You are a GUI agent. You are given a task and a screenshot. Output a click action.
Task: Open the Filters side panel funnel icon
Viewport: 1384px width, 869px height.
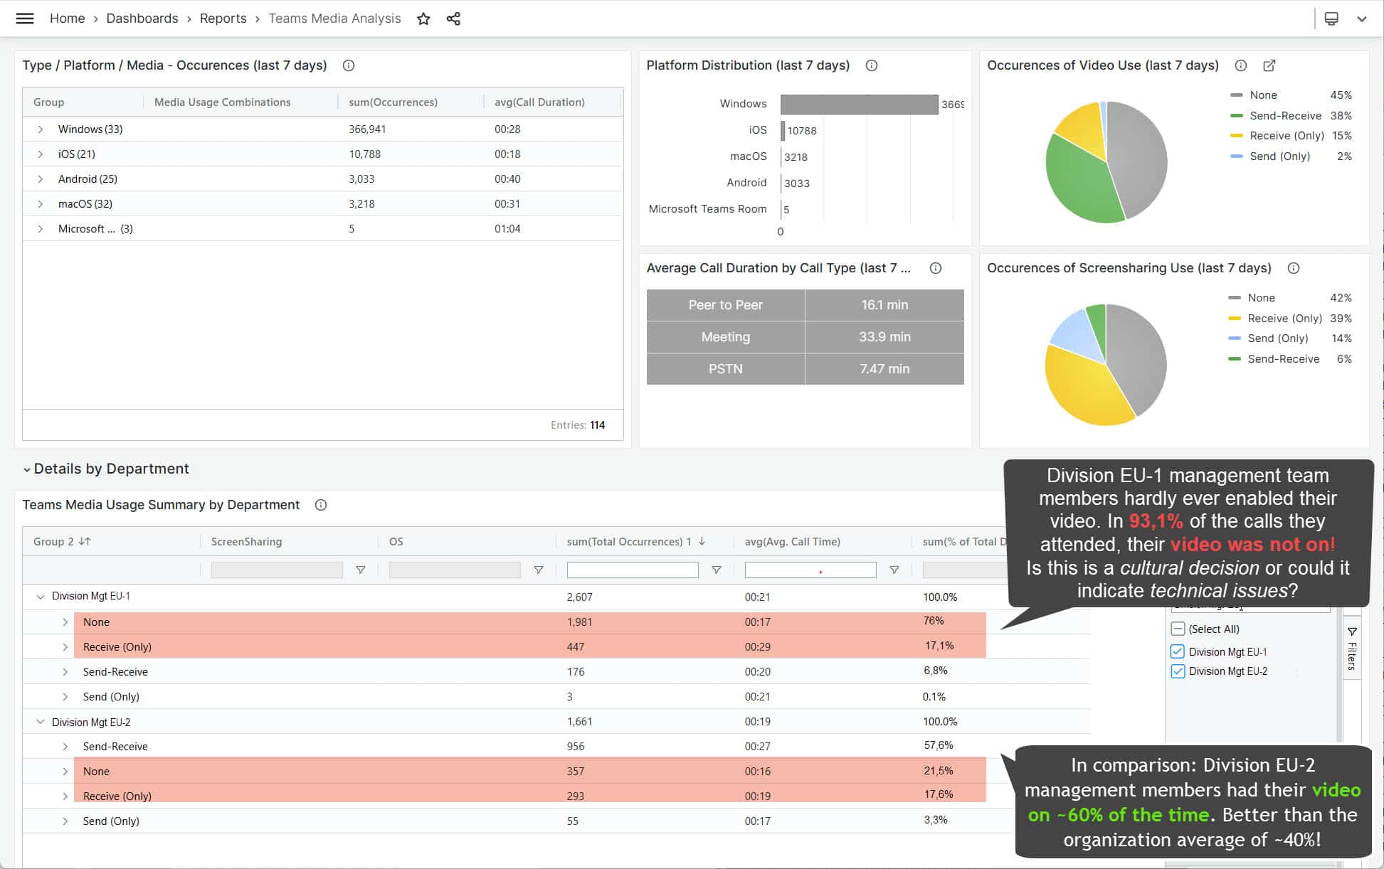1352,631
